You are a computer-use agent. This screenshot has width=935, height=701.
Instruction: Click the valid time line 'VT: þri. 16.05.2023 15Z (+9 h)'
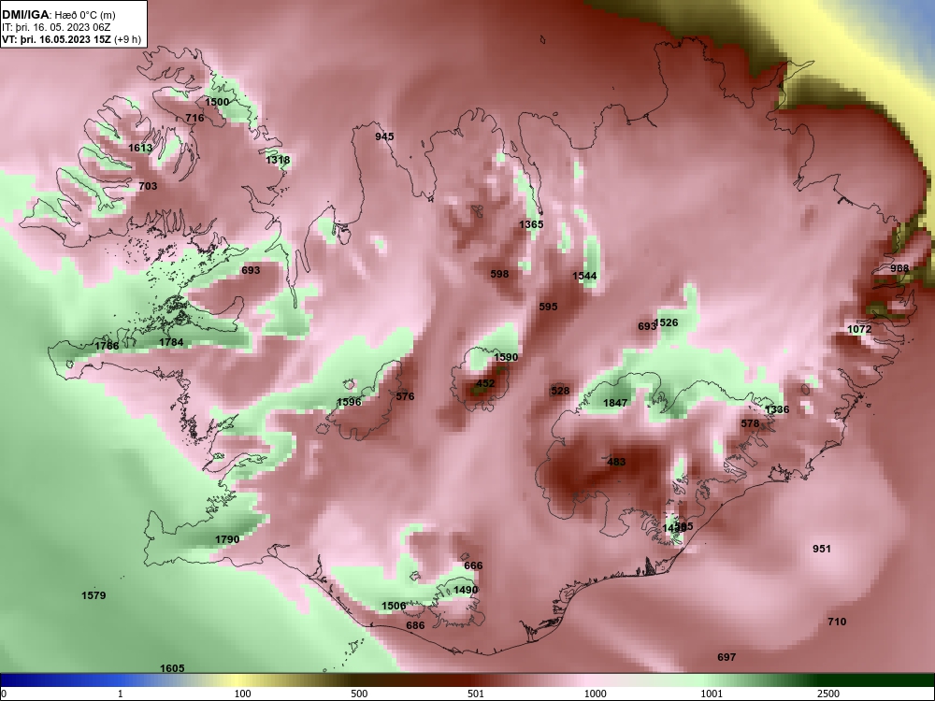click(72, 39)
